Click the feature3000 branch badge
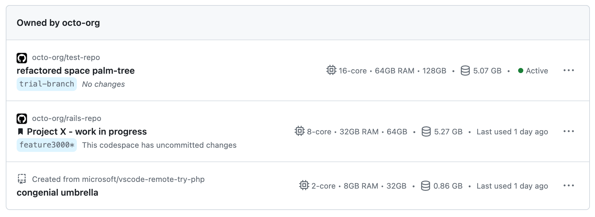The width and height of the screenshot is (595, 217). tap(47, 145)
